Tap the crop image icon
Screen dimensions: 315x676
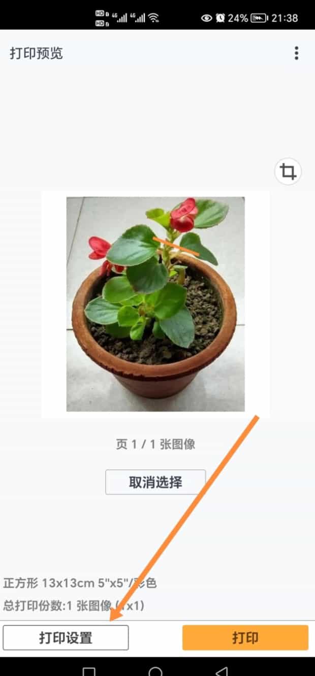click(x=288, y=172)
